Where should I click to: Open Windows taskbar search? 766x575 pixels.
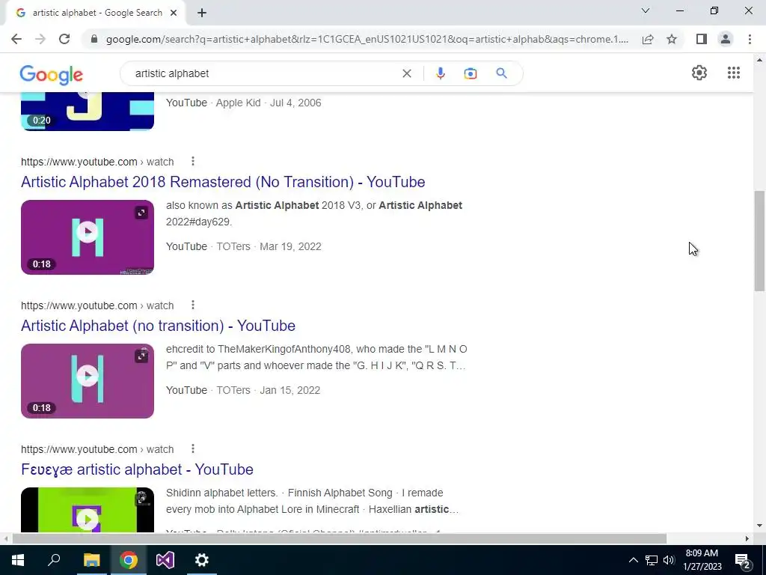(54, 560)
